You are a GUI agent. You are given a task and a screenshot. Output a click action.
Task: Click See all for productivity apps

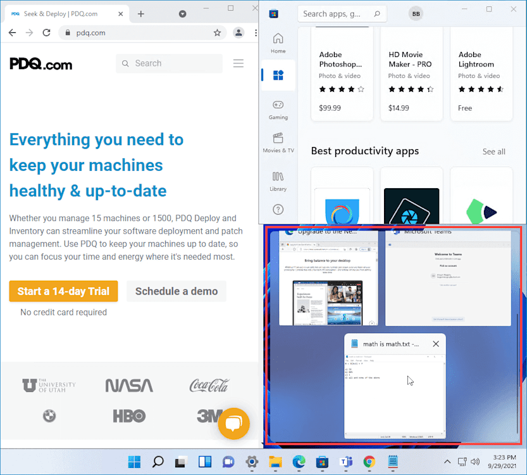click(493, 152)
